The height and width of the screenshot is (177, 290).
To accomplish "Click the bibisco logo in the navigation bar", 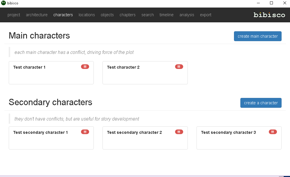I will [269, 15].
